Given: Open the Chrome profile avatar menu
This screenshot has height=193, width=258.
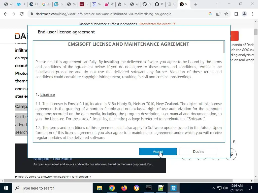Looking at the screenshot, I should [244, 14].
